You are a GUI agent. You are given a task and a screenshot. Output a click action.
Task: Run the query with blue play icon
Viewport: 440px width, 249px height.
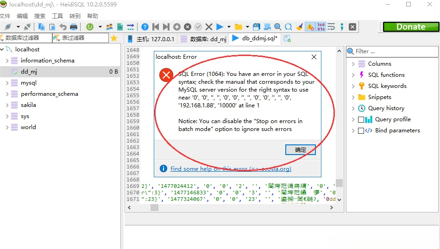click(220, 27)
